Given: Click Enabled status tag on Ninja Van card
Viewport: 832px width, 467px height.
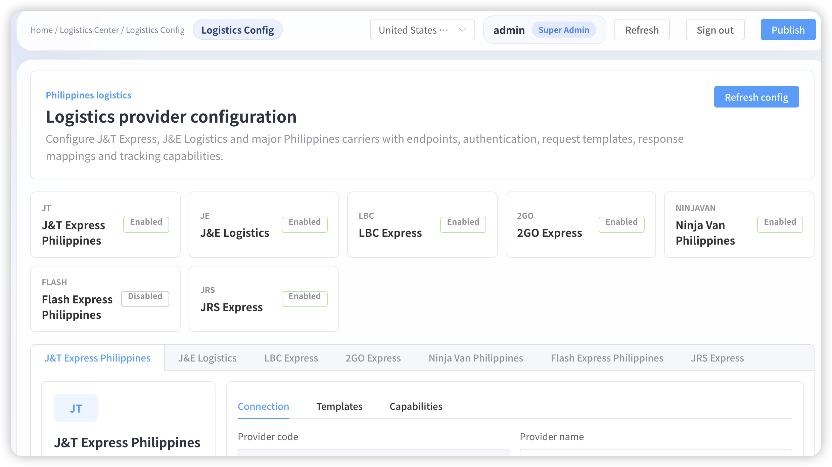Looking at the screenshot, I should [780, 224].
